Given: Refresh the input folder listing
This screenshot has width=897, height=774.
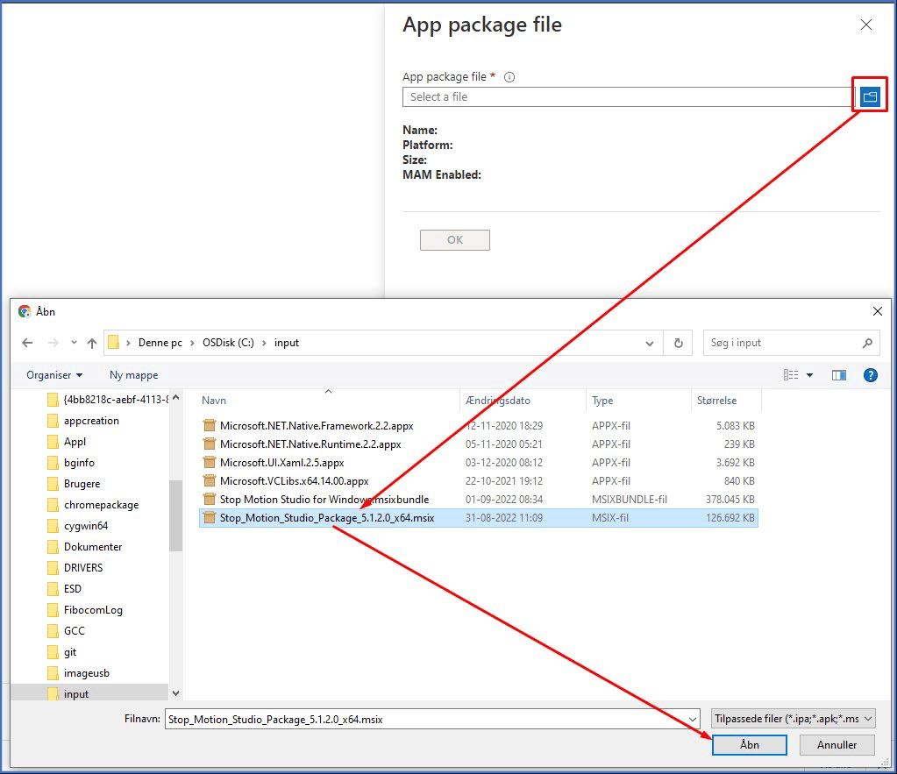Looking at the screenshot, I should pyautogui.click(x=679, y=343).
